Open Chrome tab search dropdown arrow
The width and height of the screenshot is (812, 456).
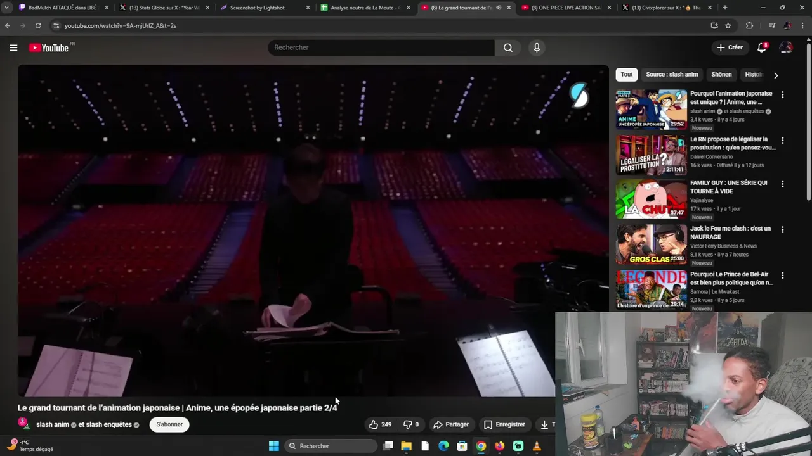click(x=6, y=8)
